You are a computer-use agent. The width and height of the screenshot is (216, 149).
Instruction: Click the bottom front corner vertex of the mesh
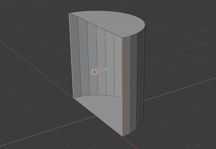[122, 136]
